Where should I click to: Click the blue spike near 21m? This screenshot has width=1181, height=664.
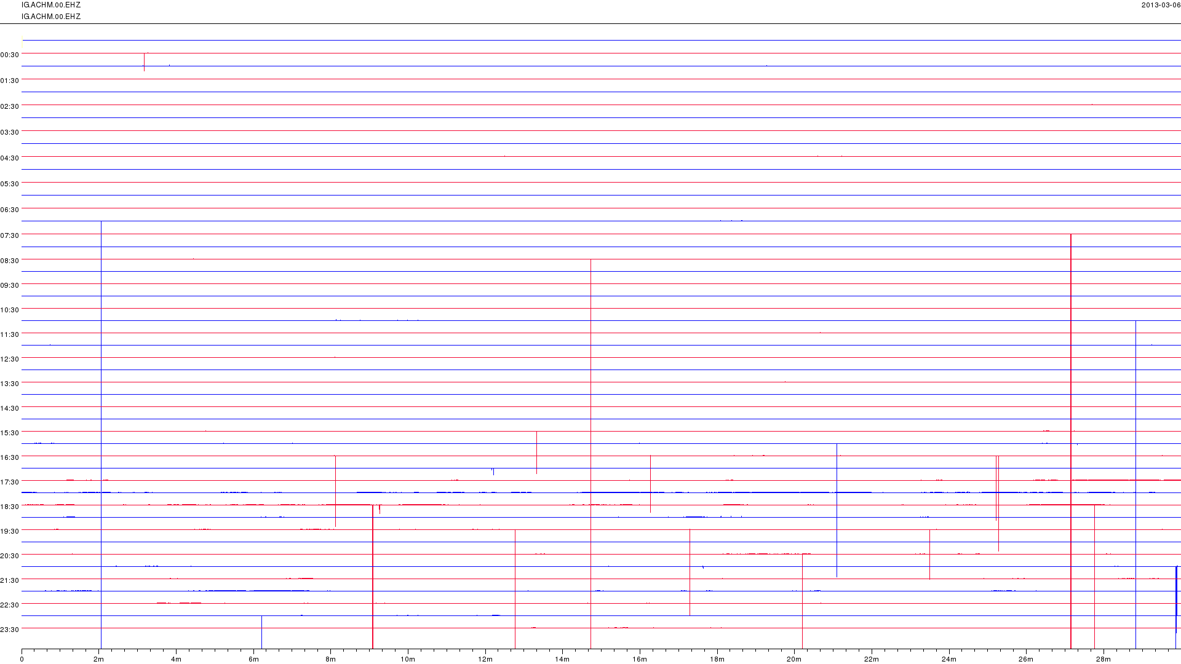(837, 510)
